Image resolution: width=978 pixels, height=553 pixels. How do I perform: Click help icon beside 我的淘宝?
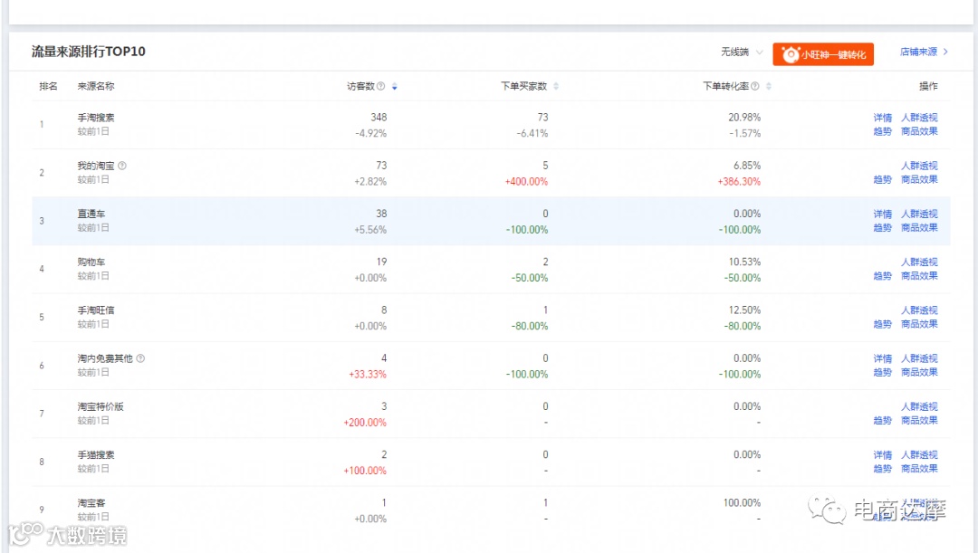[122, 166]
